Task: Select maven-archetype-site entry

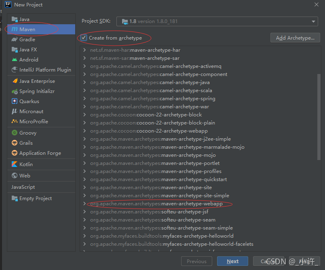Action: click(x=151, y=187)
